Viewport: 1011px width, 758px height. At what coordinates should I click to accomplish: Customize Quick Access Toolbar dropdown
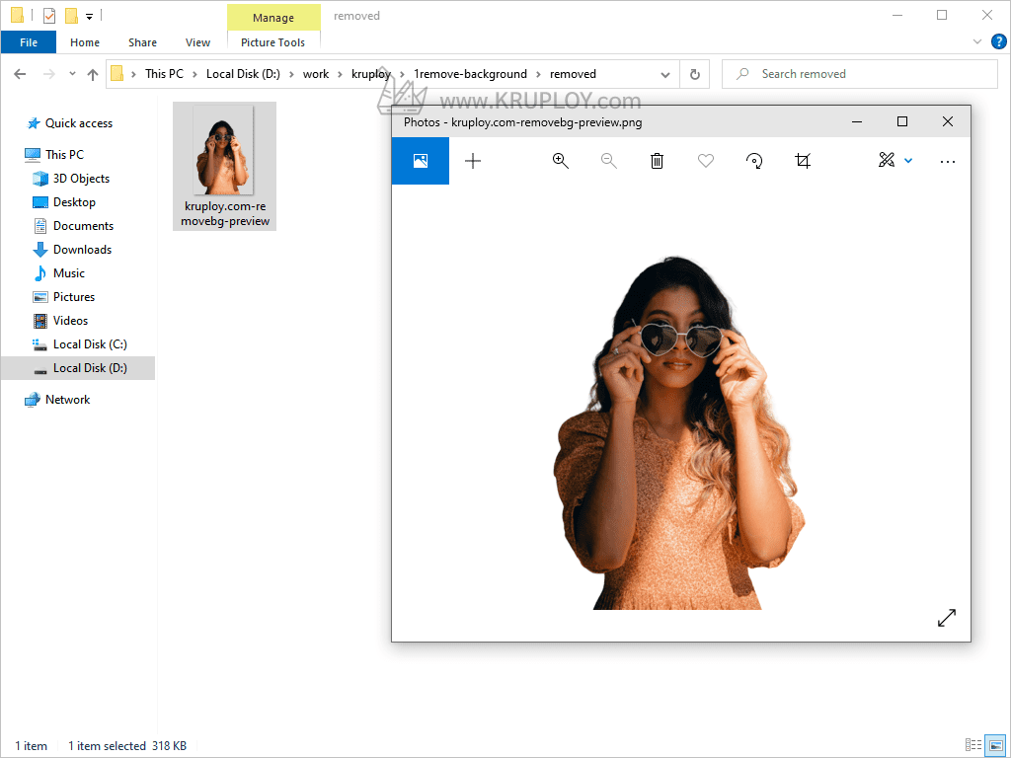pos(90,16)
